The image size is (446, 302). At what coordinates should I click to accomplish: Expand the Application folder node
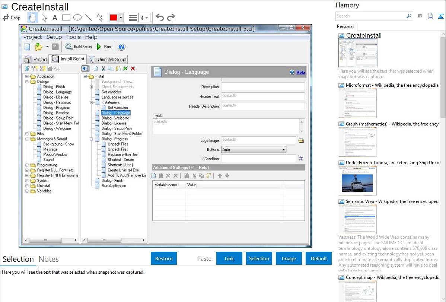tap(27, 76)
